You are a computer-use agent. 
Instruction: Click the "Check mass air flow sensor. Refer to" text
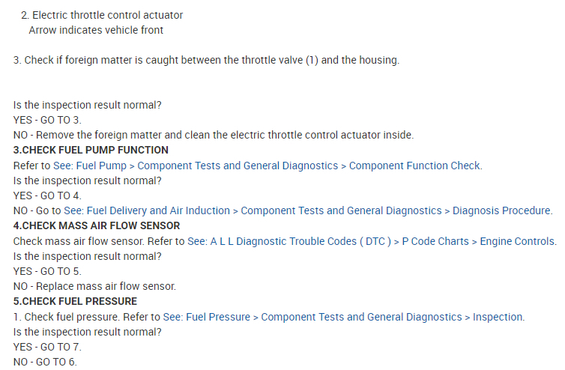point(99,241)
